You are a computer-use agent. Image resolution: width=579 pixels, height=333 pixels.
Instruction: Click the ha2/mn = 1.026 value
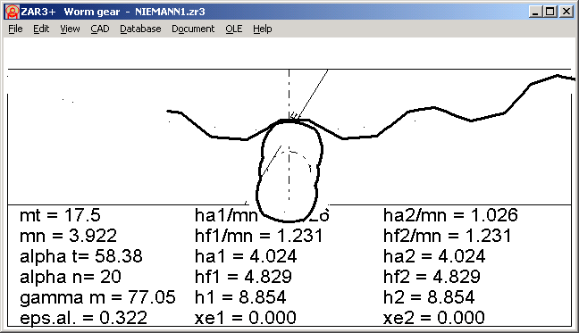click(450, 215)
